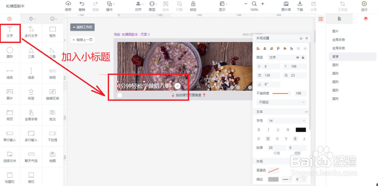Switch to the smiley icon library tab
The image size is (378, 186).
pyautogui.click(x=53, y=19)
